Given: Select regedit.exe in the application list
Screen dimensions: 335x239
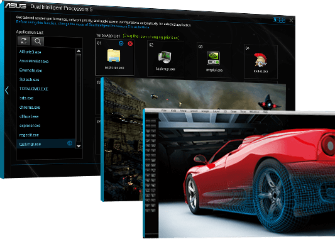Looking at the screenshot, I should coord(29,135).
